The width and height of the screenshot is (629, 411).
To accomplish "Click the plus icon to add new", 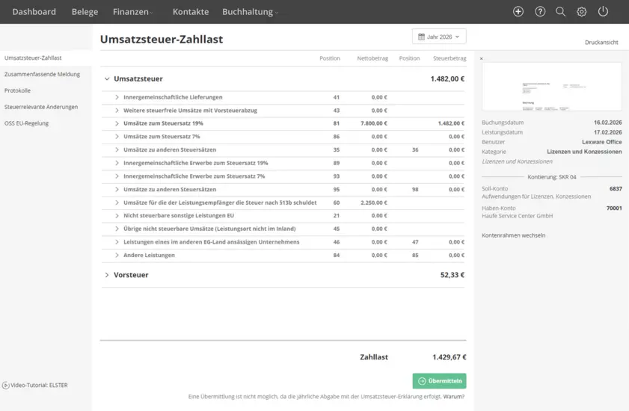I will 518,12.
